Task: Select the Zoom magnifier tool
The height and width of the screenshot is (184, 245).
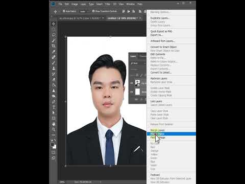Action: click(54, 129)
